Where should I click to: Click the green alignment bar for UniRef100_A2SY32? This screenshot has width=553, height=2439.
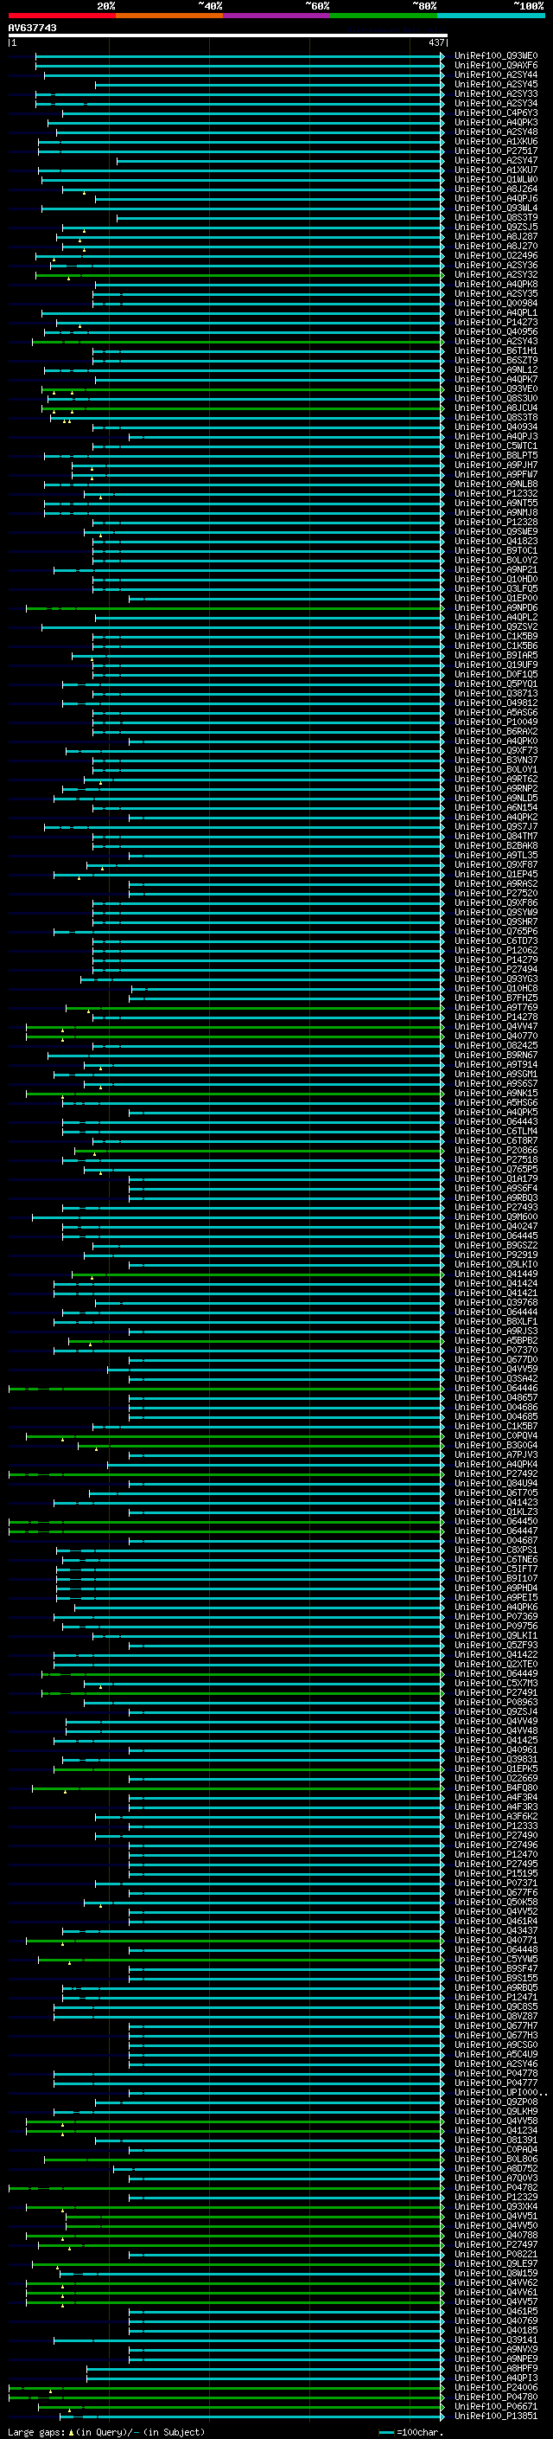239,274
